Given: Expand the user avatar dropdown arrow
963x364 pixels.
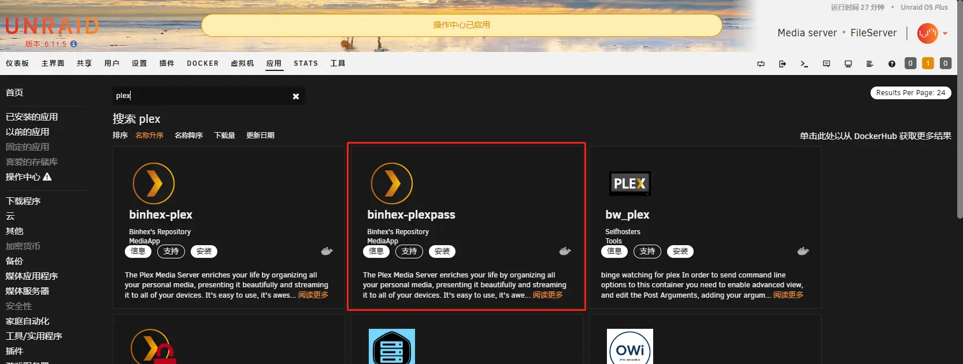Looking at the screenshot, I should tap(945, 33).
